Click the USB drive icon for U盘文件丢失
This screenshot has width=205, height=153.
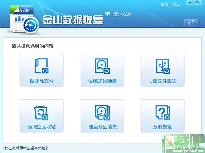(x=163, y=66)
